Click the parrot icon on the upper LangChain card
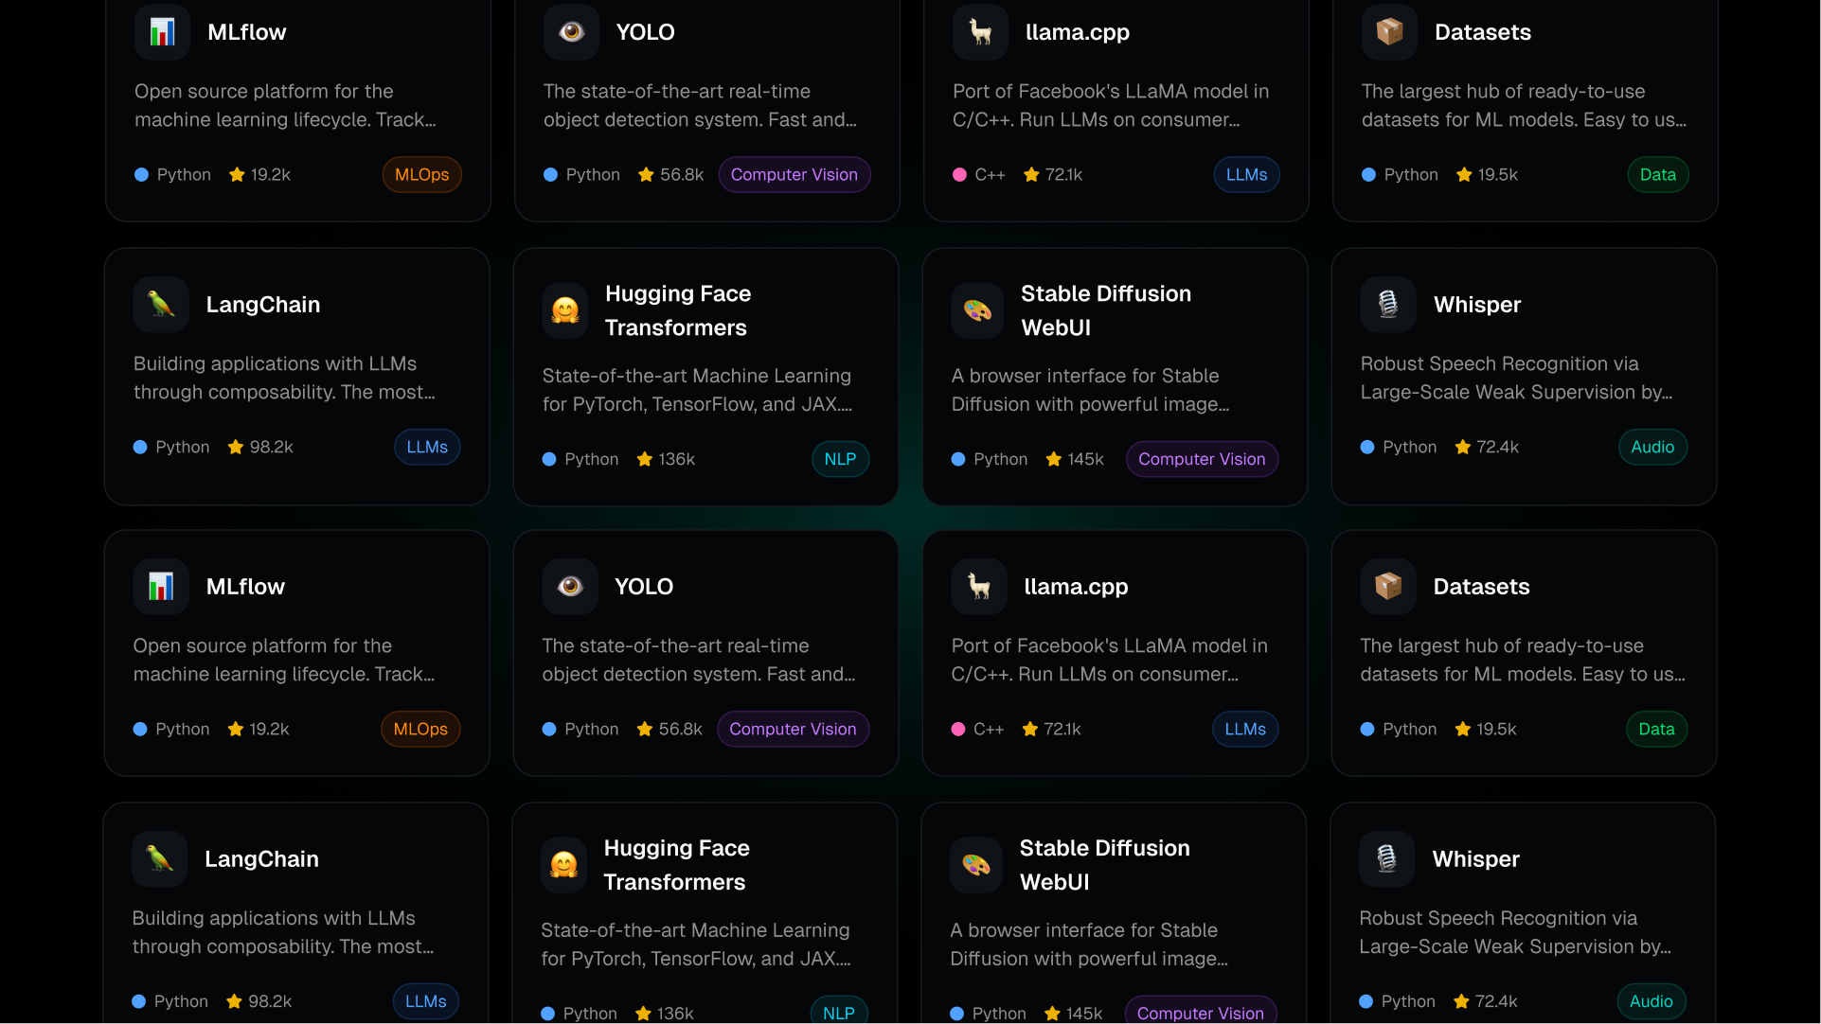This screenshot has height=1024, width=1821. click(x=161, y=305)
